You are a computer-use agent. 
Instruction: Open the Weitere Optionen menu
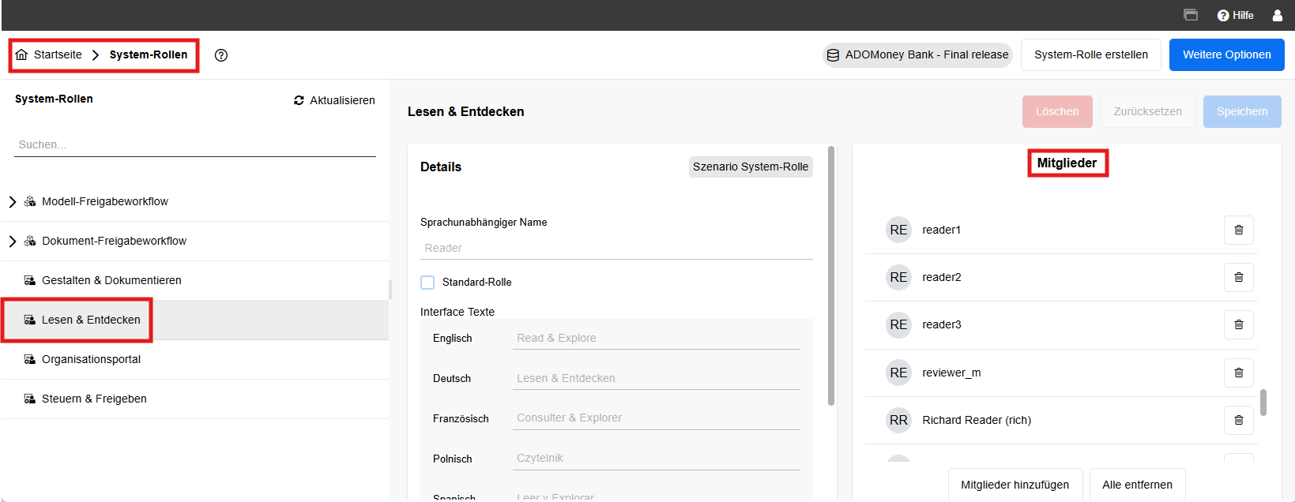[x=1226, y=54]
